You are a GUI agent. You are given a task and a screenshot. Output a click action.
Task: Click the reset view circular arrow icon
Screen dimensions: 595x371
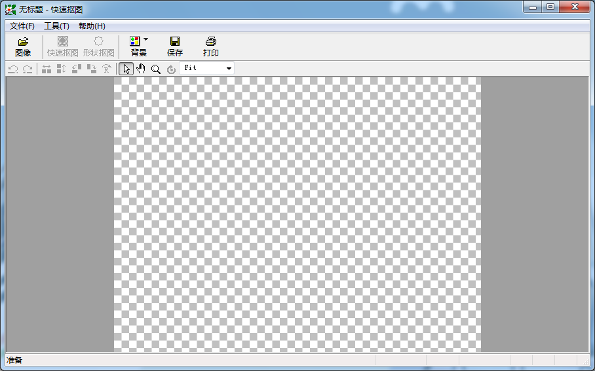pyautogui.click(x=171, y=69)
